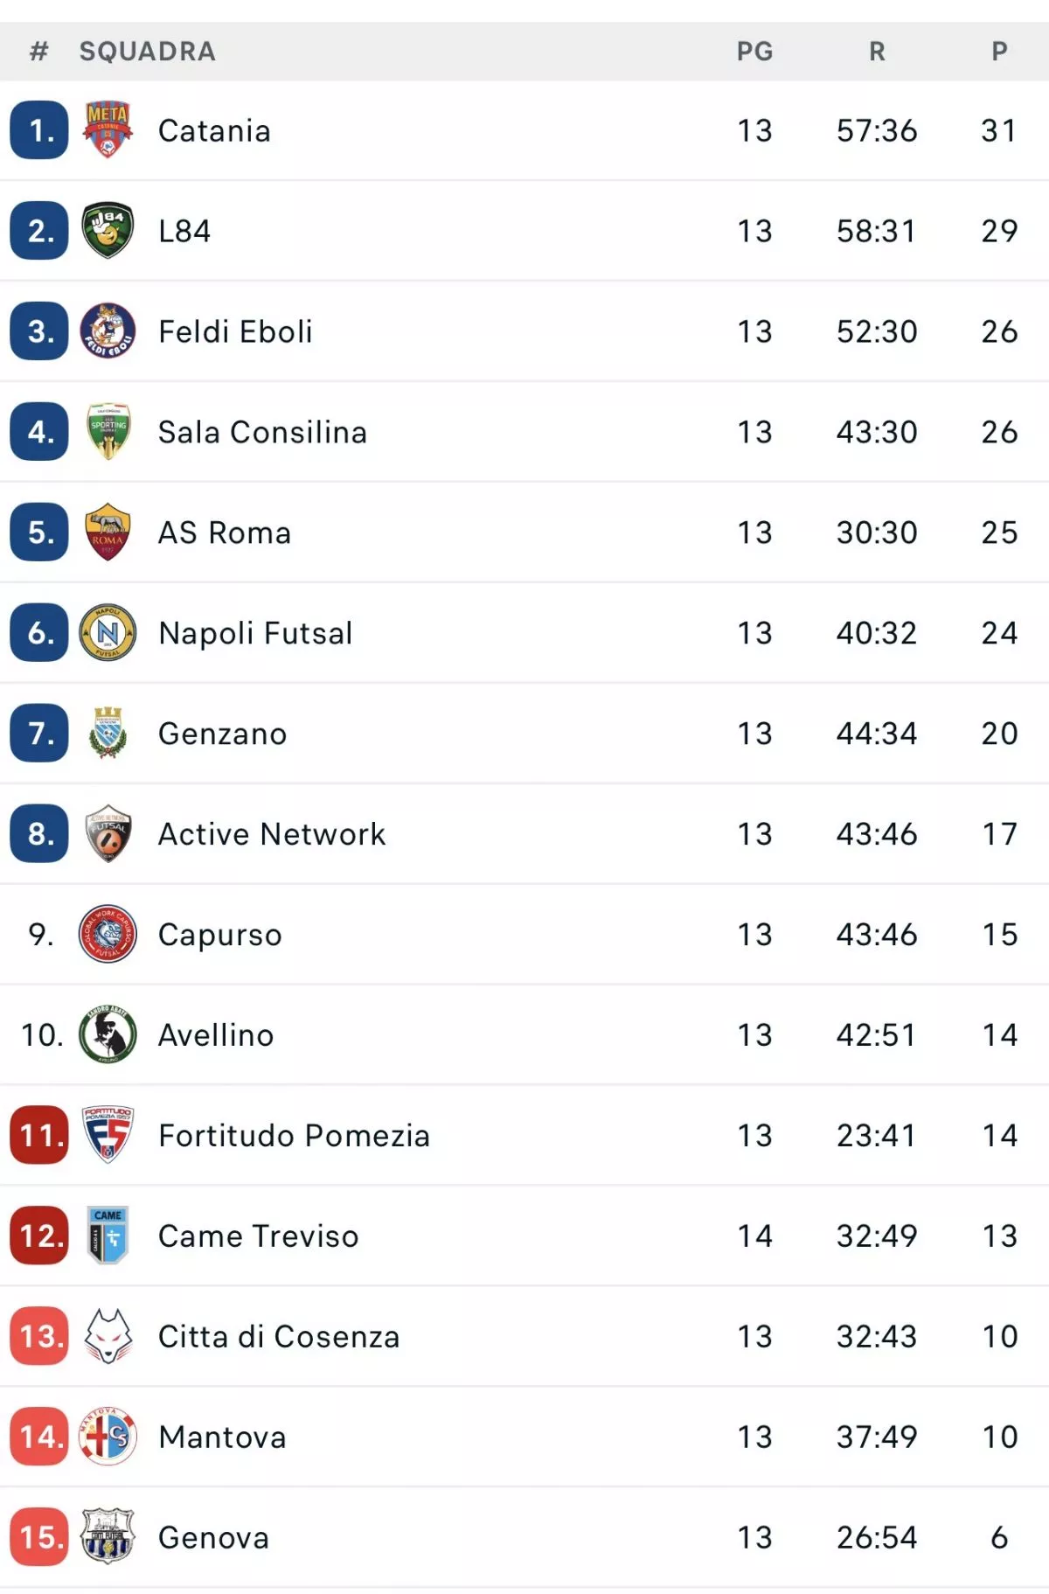Click the R goals column header

coord(877,52)
